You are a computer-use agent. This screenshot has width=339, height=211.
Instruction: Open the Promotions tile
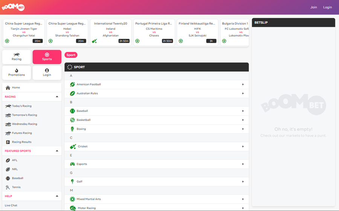coord(17,73)
